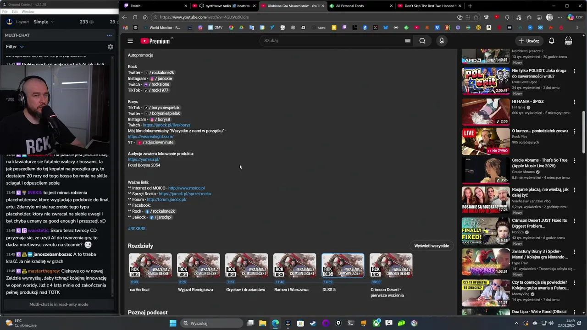Go back in the browser
587x330 pixels.
coord(124,17)
